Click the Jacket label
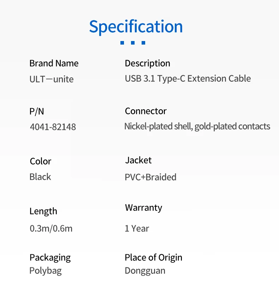 point(138,160)
